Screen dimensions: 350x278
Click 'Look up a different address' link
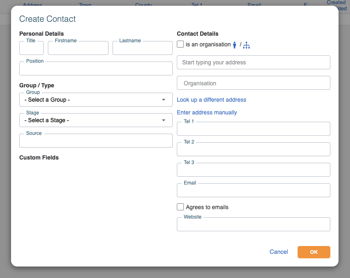[212, 100]
